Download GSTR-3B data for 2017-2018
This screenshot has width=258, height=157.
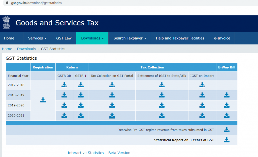pos(64,85)
